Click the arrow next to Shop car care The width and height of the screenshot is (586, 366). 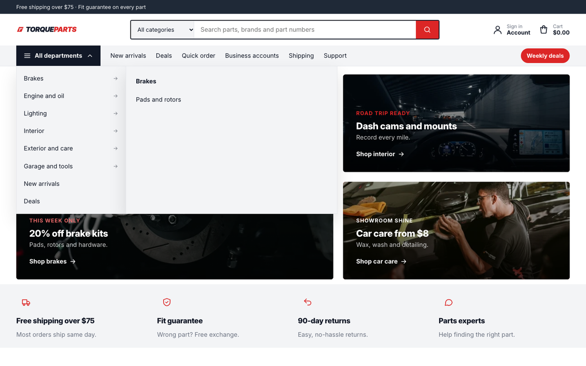tap(404, 262)
